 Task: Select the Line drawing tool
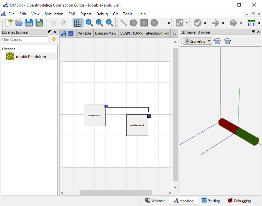click(124, 23)
